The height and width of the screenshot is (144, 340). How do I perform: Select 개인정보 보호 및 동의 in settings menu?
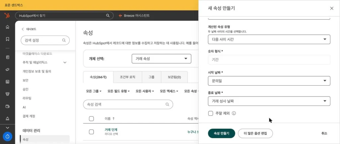[x=37, y=71]
